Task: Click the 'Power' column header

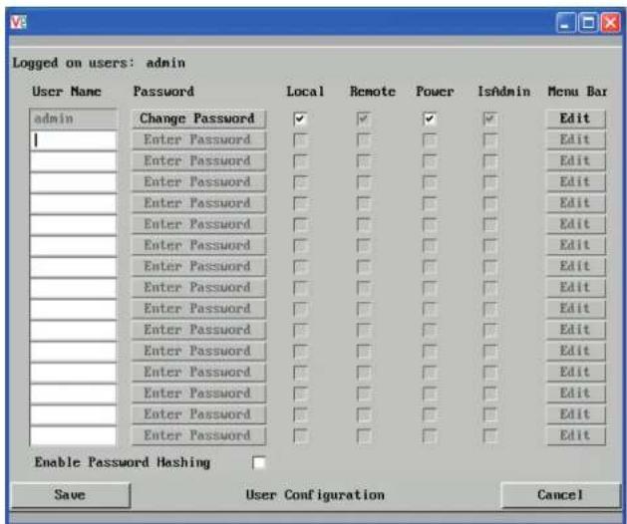Action: (435, 92)
